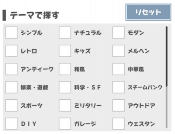Select the 中華風 checkbox
The height and width of the screenshot is (134, 175).
pos(118,69)
